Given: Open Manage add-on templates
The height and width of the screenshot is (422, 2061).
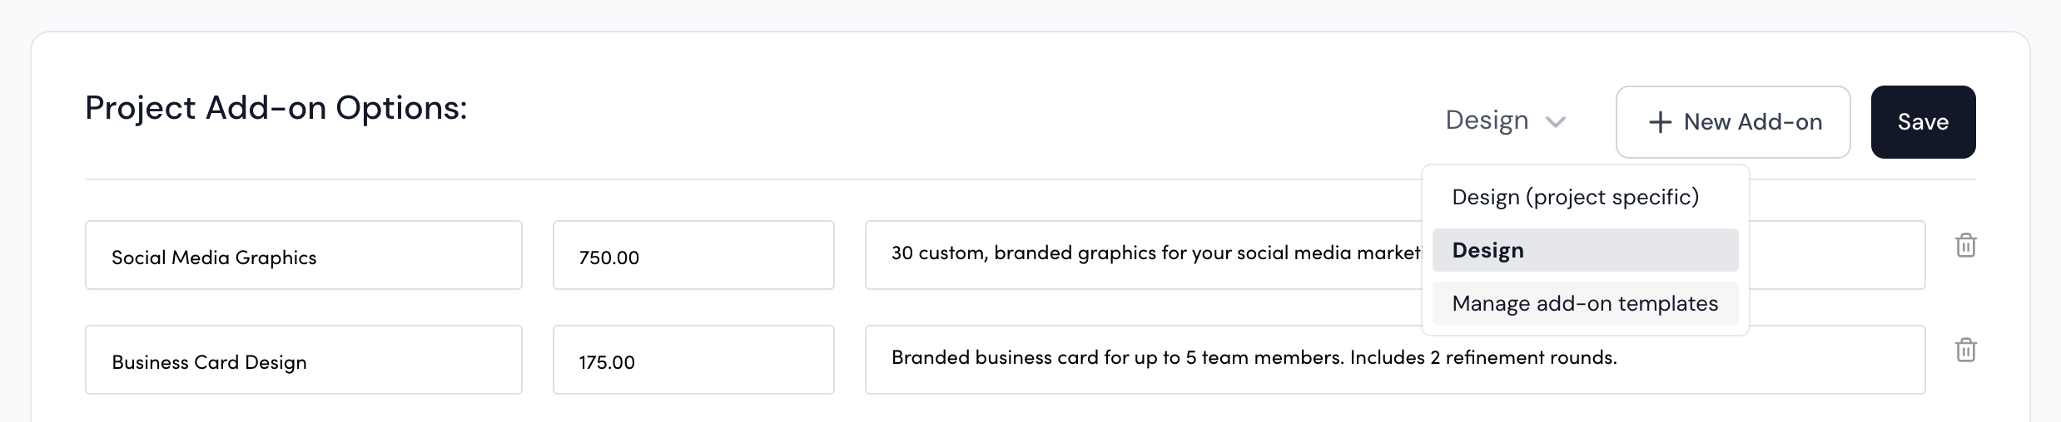Looking at the screenshot, I should pos(1585,303).
